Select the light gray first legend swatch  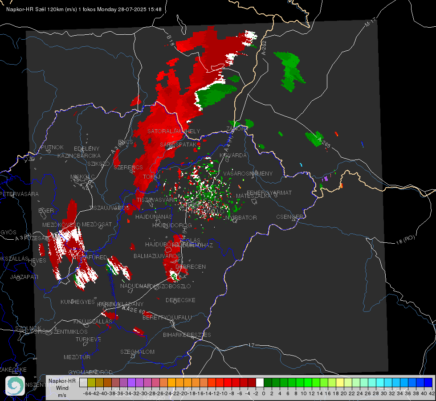pos(83,382)
